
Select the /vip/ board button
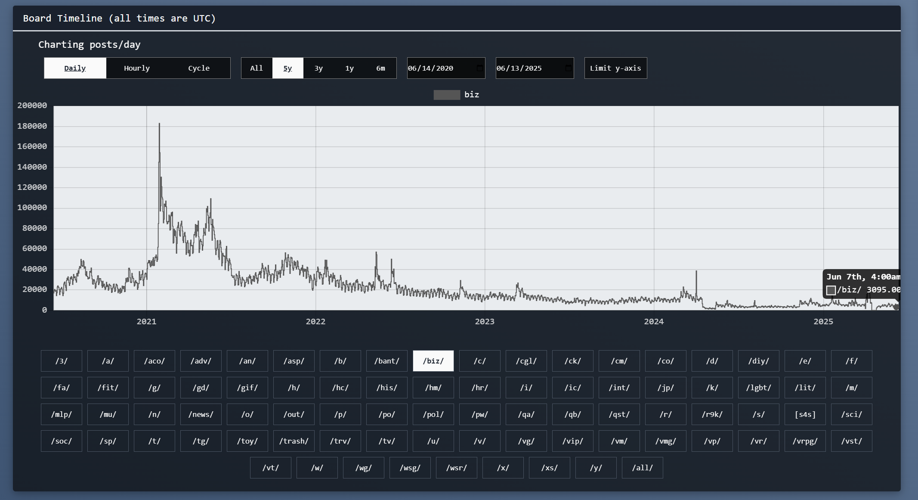point(573,441)
